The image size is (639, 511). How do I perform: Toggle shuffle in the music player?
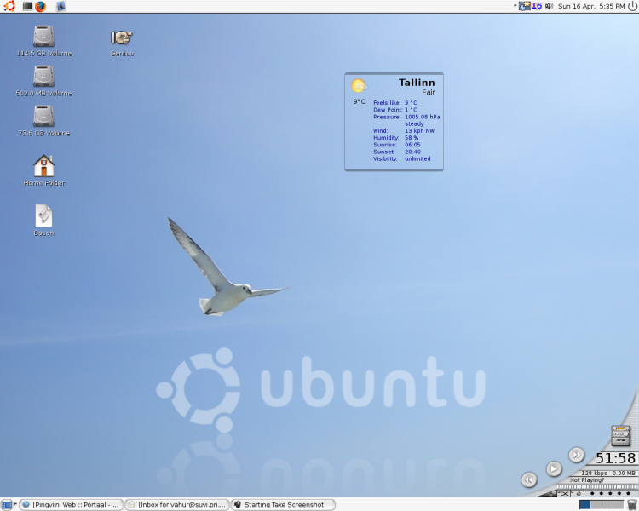point(564,493)
